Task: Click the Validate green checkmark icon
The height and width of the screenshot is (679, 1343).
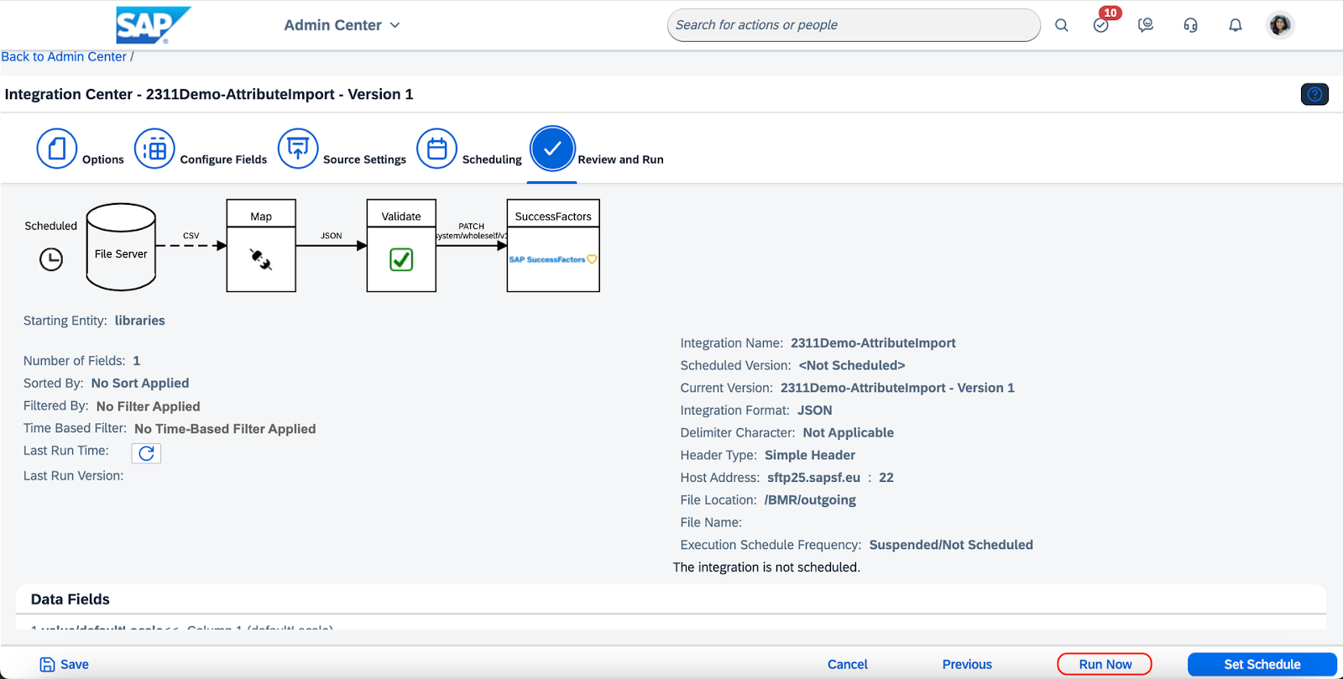Action: tap(401, 259)
